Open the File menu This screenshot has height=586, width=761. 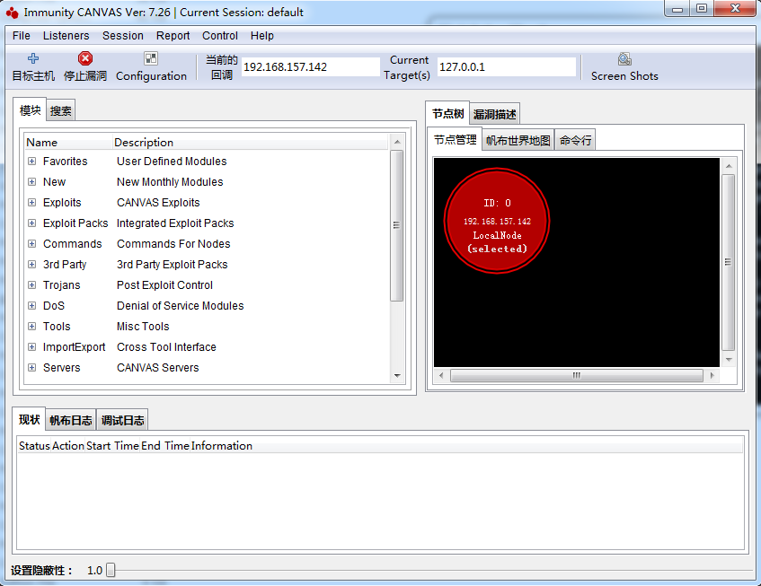pos(22,36)
